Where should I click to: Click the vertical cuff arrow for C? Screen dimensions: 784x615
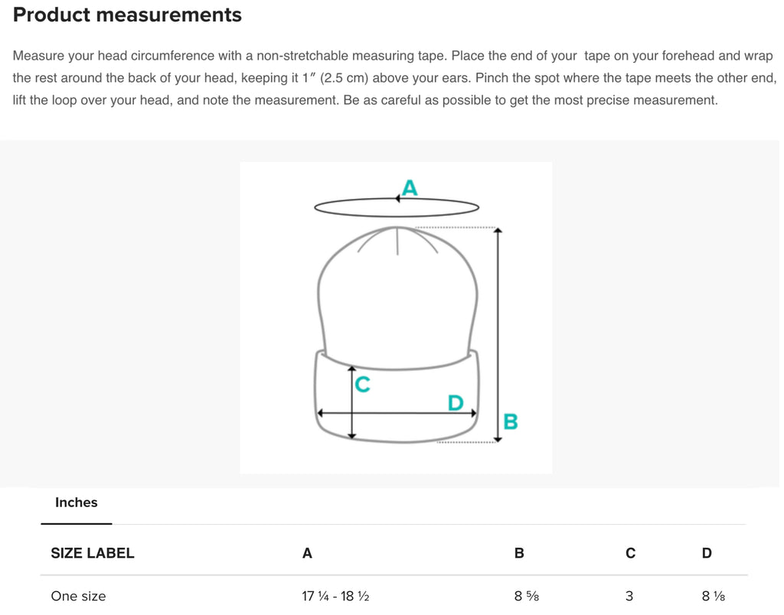click(x=352, y=402)
